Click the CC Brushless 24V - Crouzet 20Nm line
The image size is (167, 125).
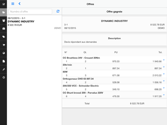coord(81,58)
